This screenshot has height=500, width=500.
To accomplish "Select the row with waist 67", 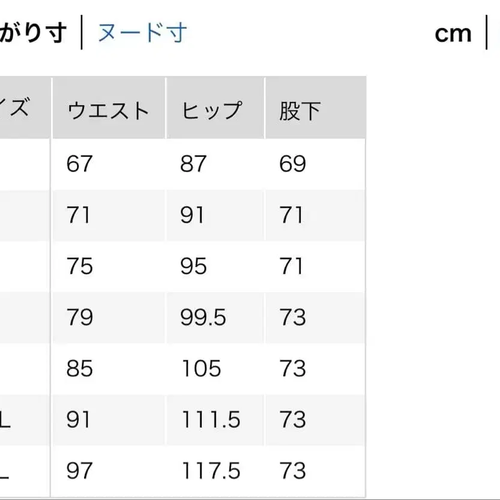I will click(x=180, y=164).
